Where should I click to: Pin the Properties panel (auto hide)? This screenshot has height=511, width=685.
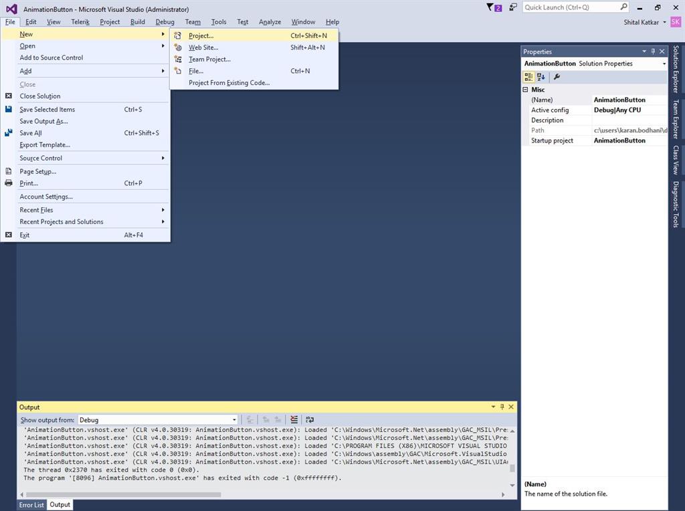click(654, 52)
